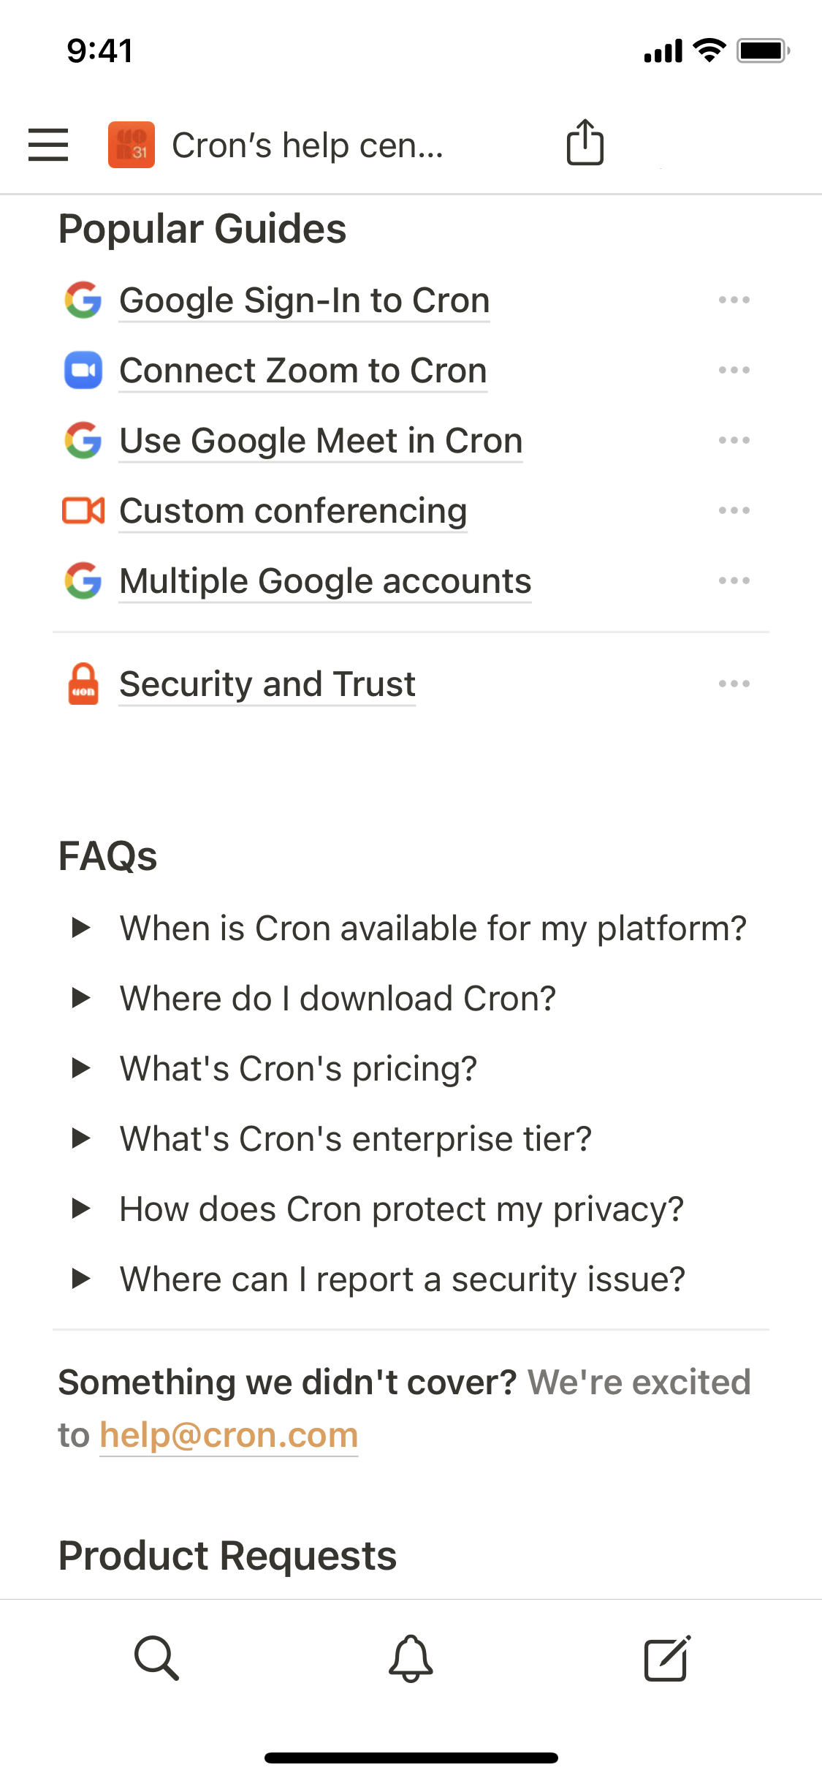This screenshot has width=822, height=1781.
Task: Expand 'Where do I download Cron?' toggle
Action: pos(81,999)
